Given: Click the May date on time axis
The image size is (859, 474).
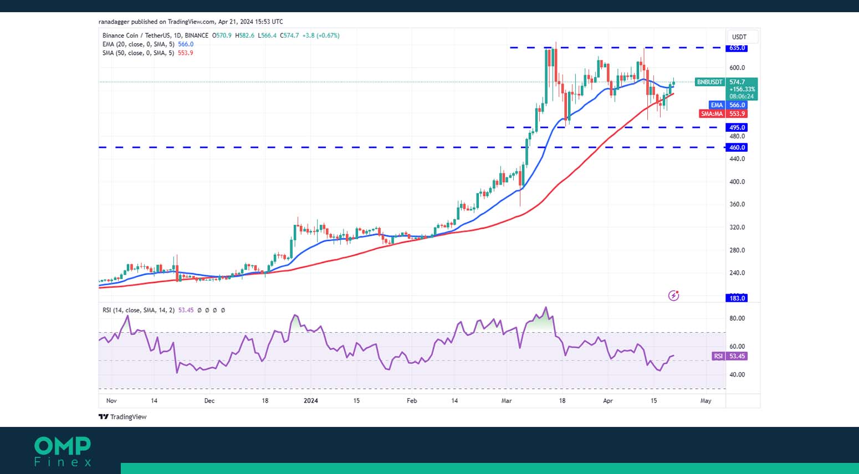Looking at the screenshot, I should (x=705, y=401).
